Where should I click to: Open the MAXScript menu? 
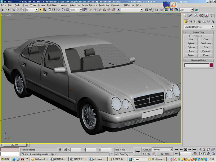(129, 5)
